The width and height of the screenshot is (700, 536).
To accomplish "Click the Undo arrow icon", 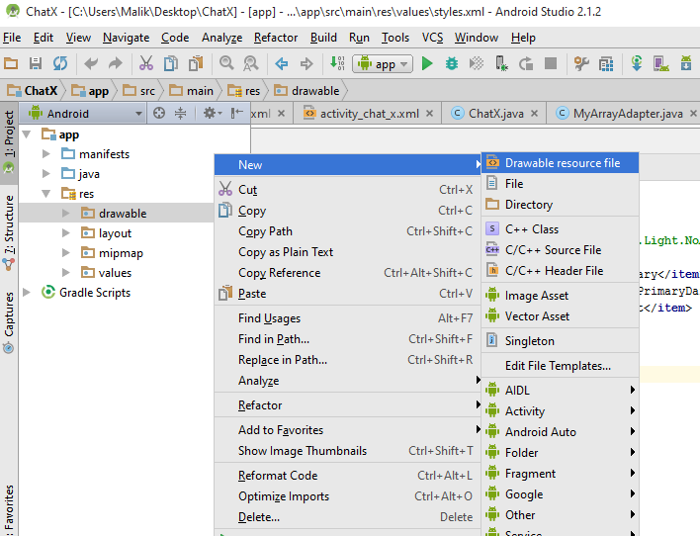I will tap(91, 63).
